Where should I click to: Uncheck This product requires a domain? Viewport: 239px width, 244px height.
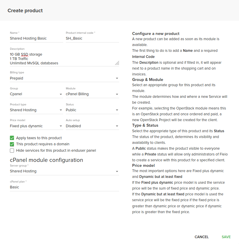(12, 144)
